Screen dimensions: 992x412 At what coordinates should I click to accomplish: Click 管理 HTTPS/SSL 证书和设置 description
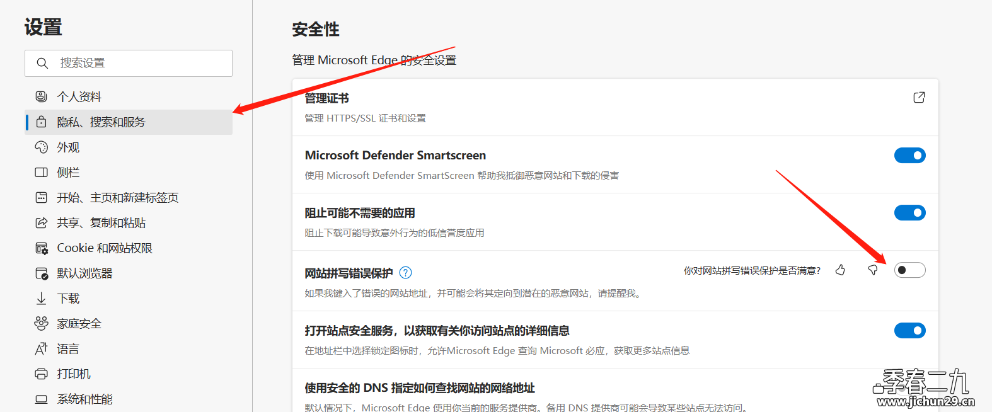pyautogui.click(x=366, y=118)
